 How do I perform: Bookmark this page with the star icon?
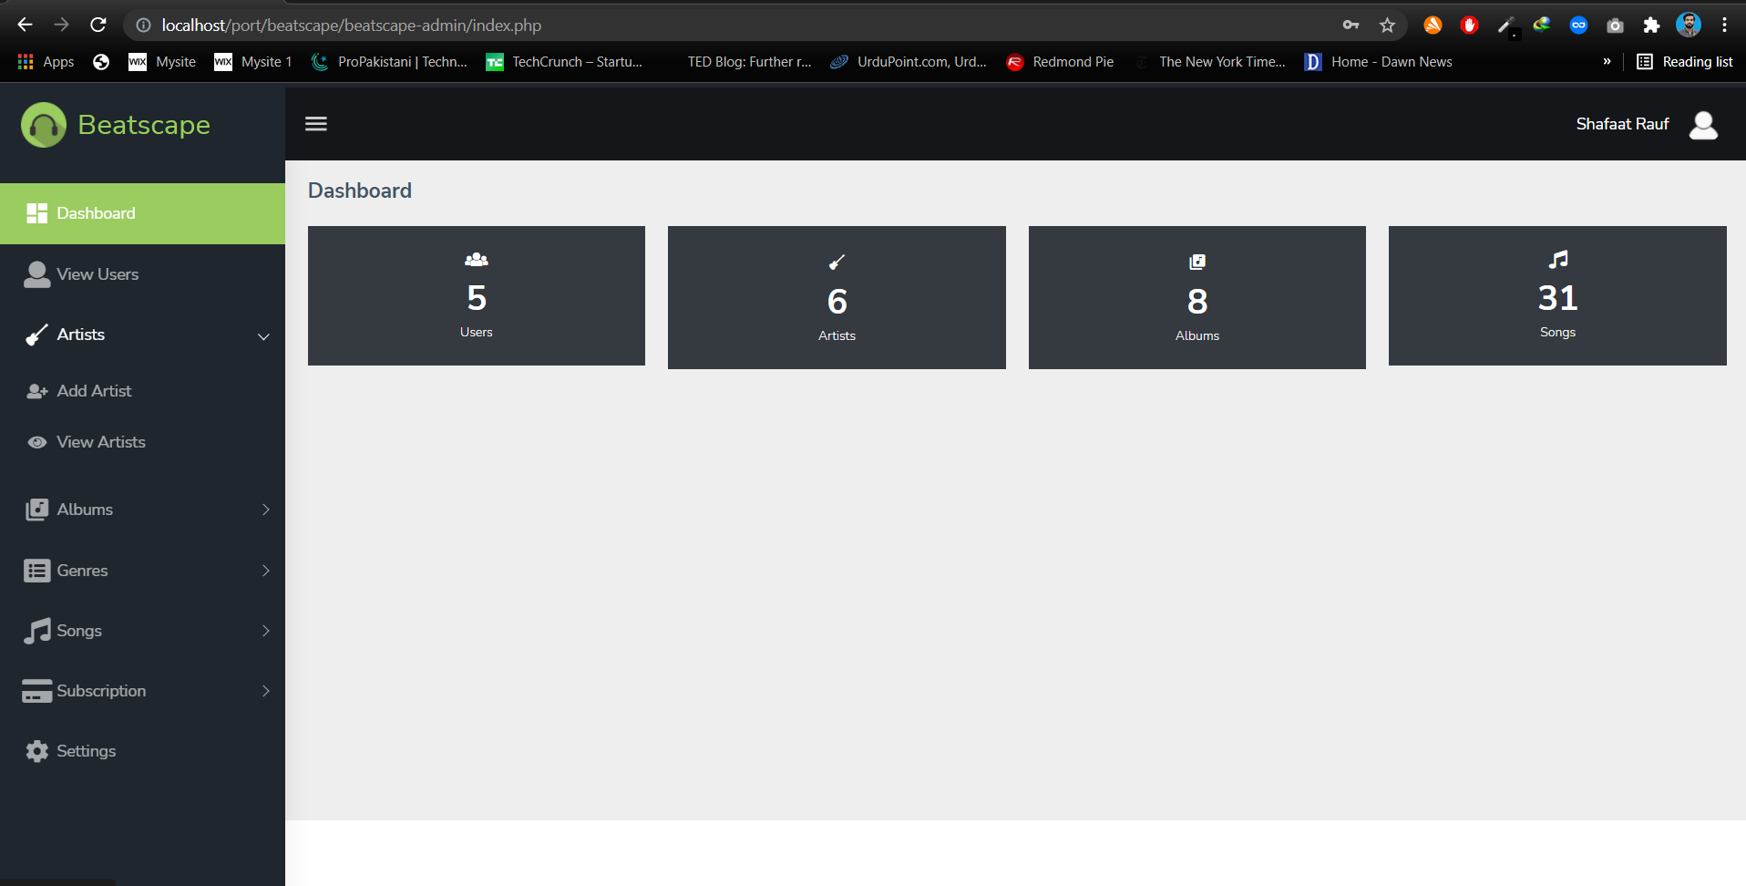pyautogui.click(x=1387, y=26)
